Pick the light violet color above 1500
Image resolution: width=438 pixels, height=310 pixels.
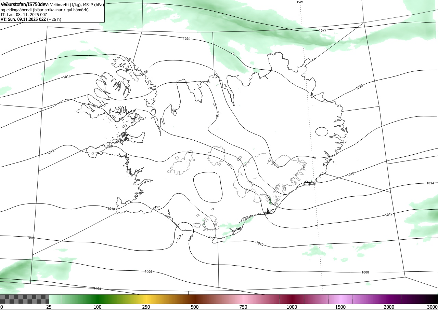[340, 299]
